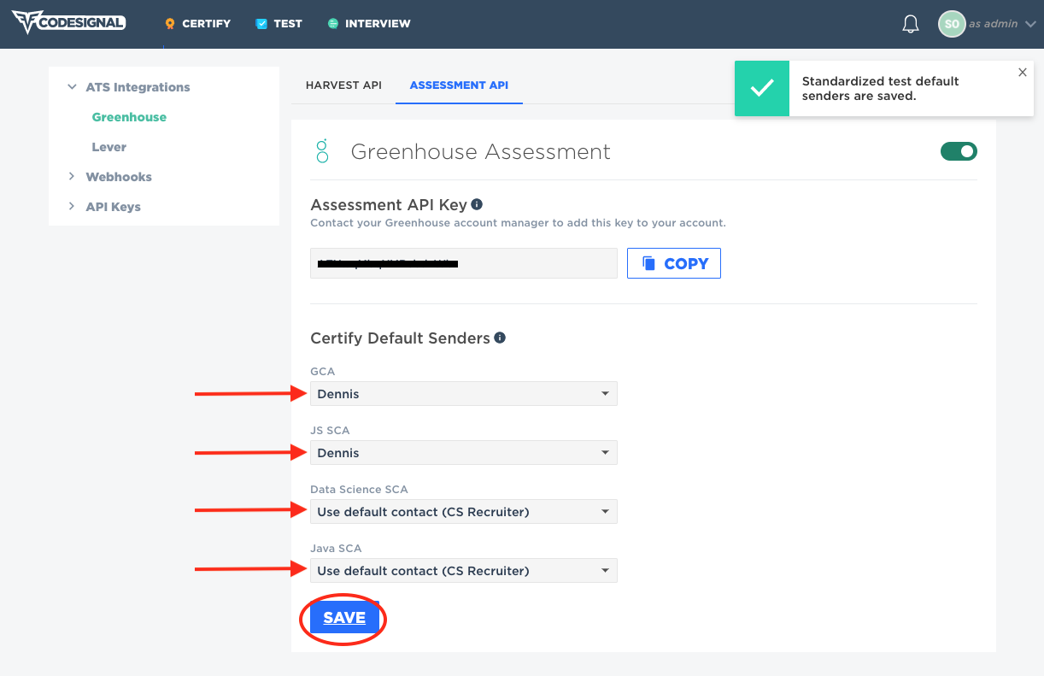The height and width of the screenshot is (676, 1044).
Task: Open the Java SCA sender dropdown
Action: pyautogui.click(x=464, y=571)
